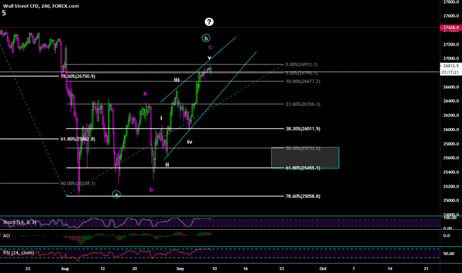Click 25400.0 on the price axis
The width and height of the screenshot is (462, 273).
pos(451,172)
